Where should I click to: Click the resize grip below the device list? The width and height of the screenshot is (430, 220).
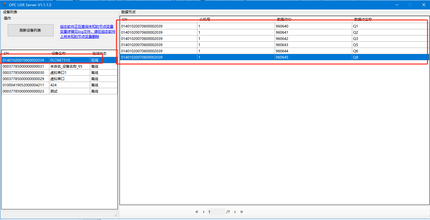click(x=115, y=215)
